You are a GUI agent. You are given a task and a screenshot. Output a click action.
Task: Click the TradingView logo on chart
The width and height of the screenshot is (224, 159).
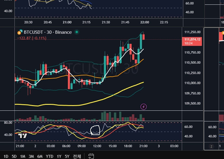click(22, 136)
